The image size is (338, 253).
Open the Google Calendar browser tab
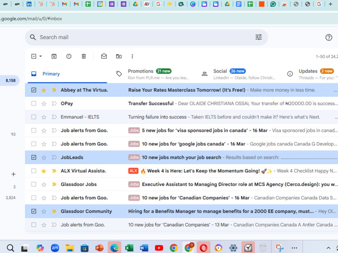coord(100,4)
